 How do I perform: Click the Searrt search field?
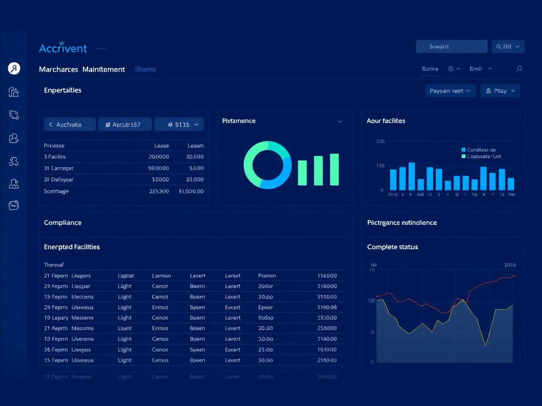click(x=452, y=47)
